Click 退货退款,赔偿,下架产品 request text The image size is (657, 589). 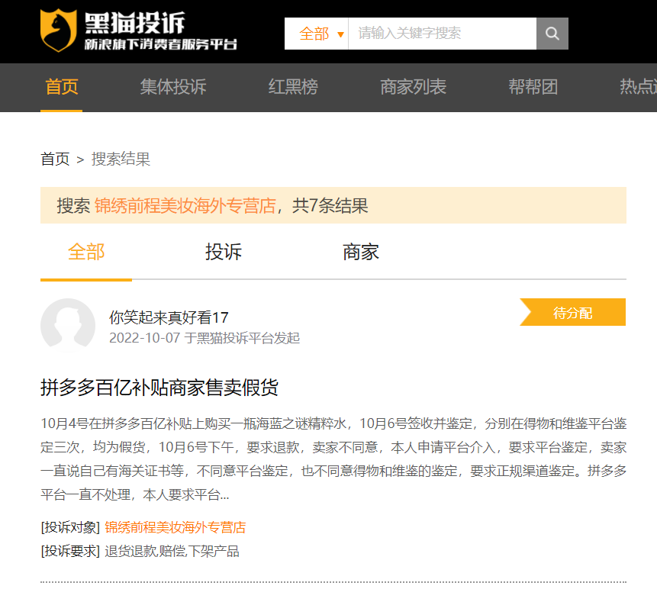click(172, 552)
